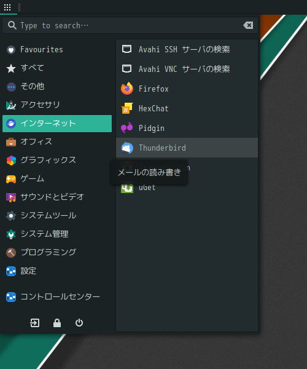The width and height of the screenshot is (307, 369).
Task: Click the heart icon beside Favourites
Action: point(11,50)
